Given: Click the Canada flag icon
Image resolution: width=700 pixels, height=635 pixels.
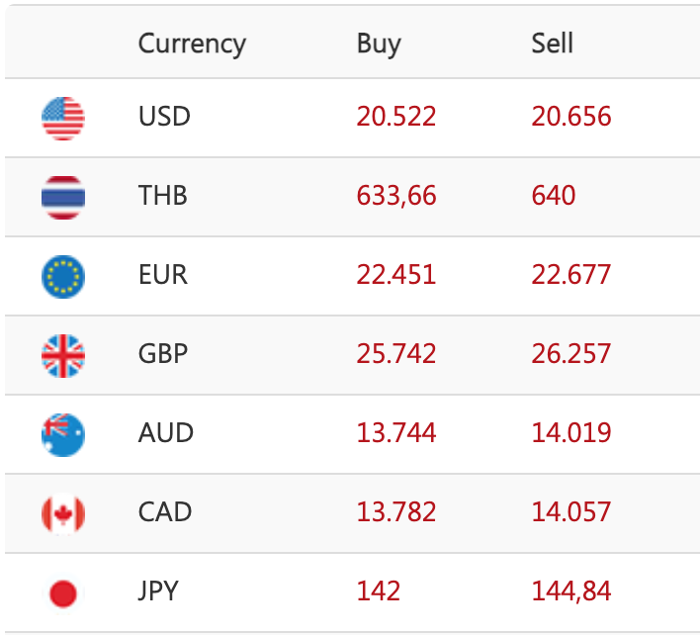Looking at the screenshot, I should pyautogui.click(x=63, y=513).
